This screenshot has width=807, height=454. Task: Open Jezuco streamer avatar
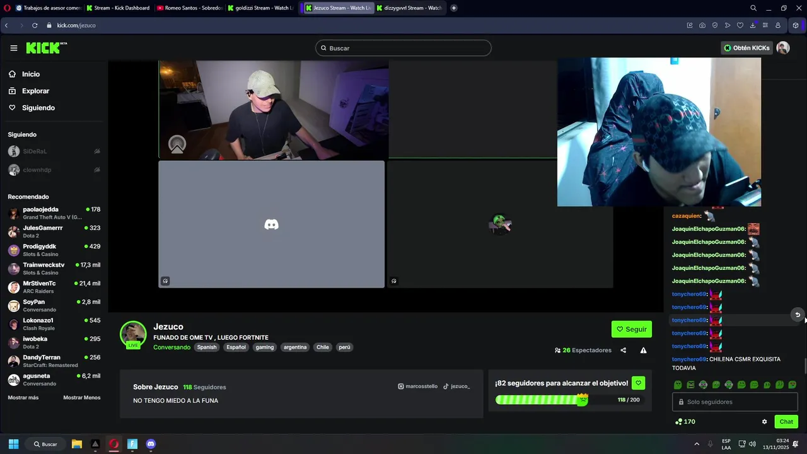tap(133, 334)
